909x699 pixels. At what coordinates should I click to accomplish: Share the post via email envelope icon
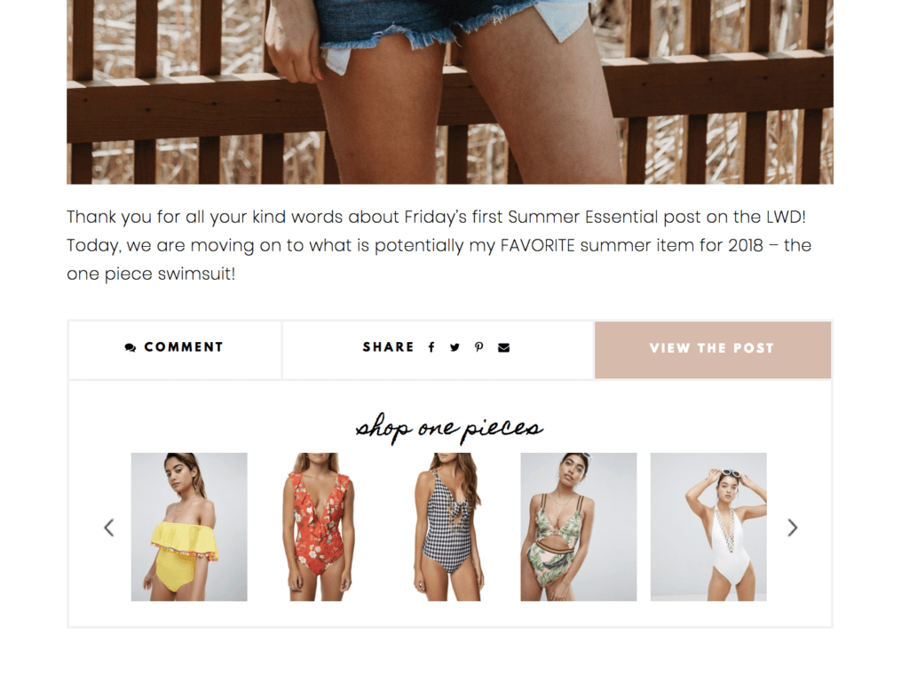[504, 347]
